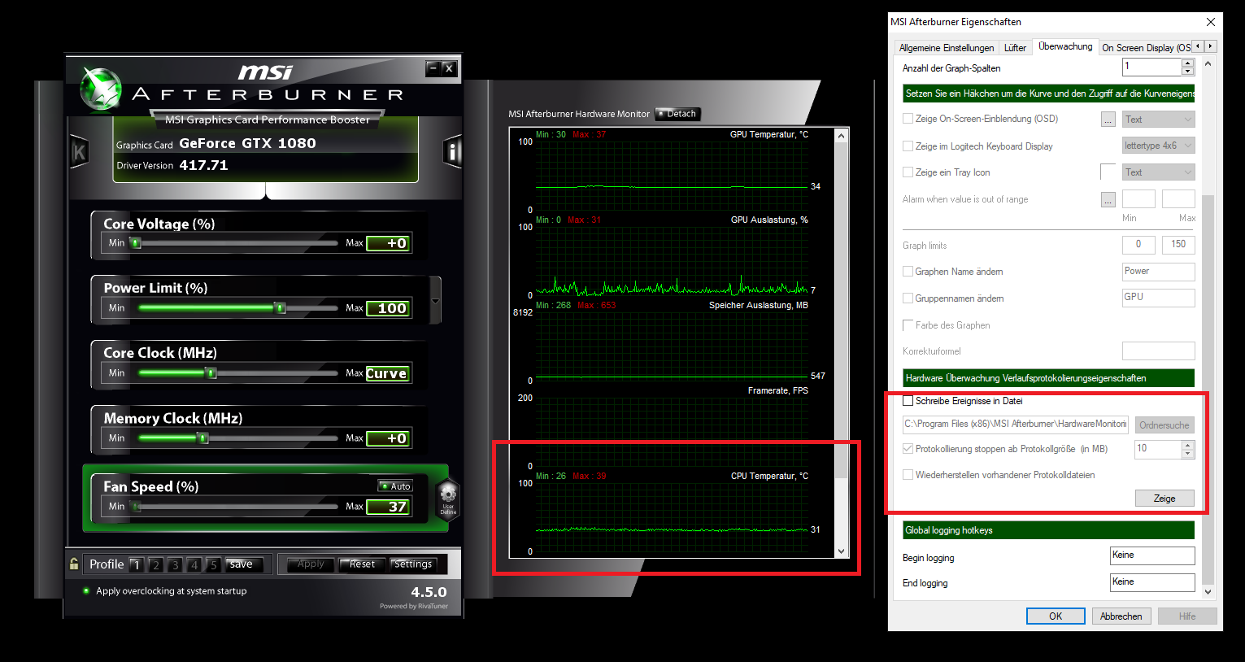
Task: Click the tray icon color box
Action: pyautogui.click(x=1108, y=172)
